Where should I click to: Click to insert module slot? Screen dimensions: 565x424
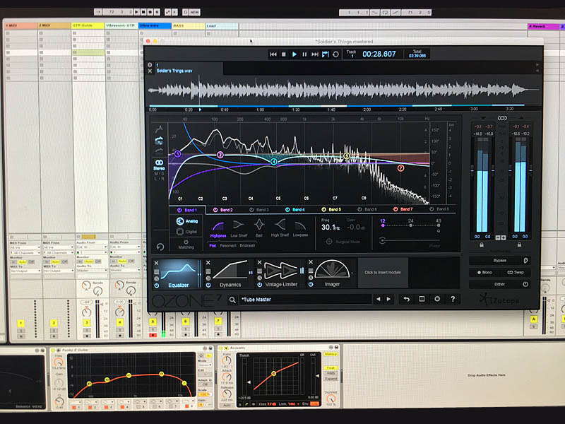tap(383, 272)
